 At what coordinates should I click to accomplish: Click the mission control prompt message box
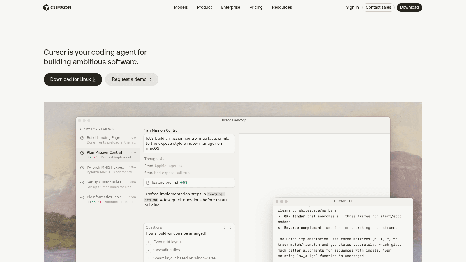pyautogui.click(x=189, y=144)
